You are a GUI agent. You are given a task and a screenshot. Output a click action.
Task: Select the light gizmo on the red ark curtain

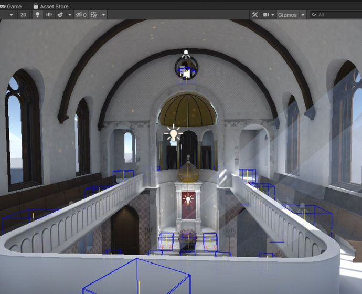coord(188,199)
